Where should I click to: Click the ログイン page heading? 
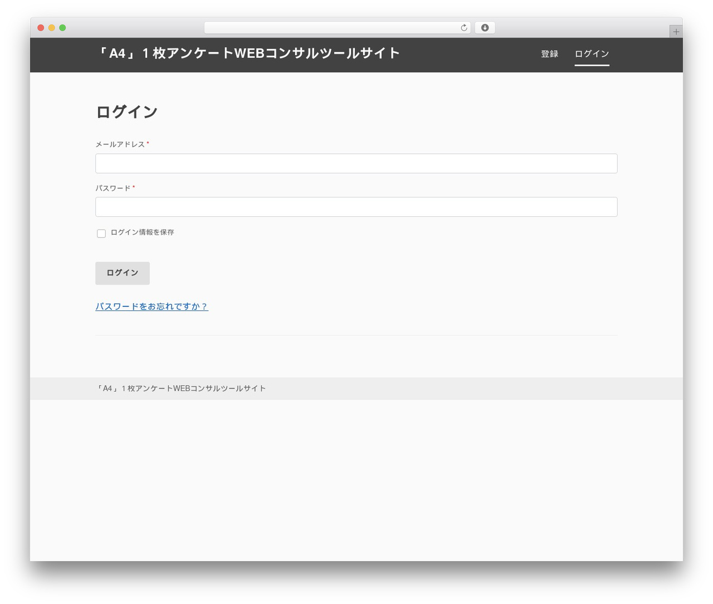[126, 112]
